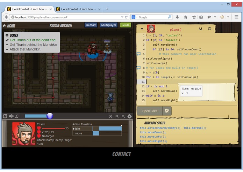Toggle the background music
Screen dimensions: 243x172
(x=17, y=116)
